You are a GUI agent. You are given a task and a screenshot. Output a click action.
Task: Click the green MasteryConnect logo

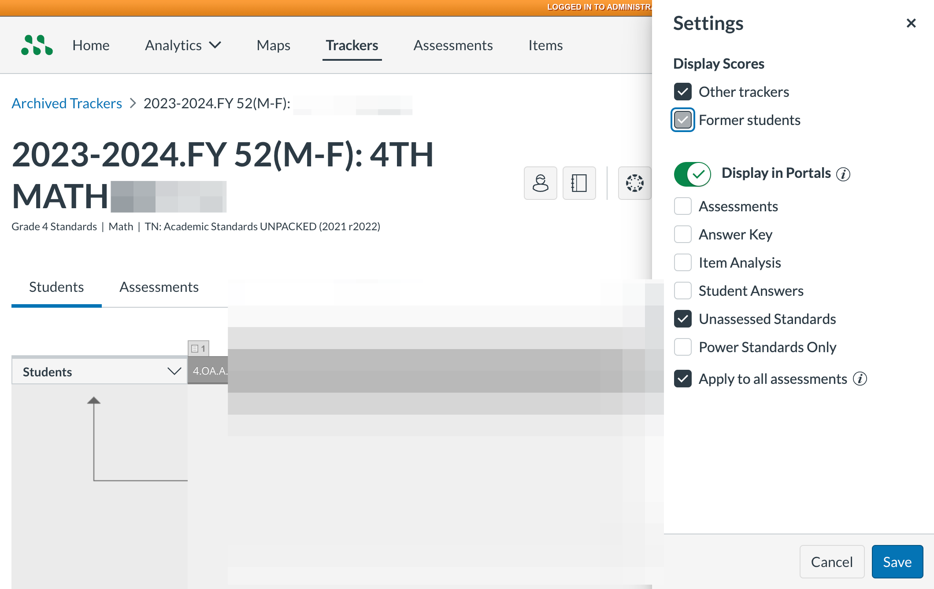(37, 45)
